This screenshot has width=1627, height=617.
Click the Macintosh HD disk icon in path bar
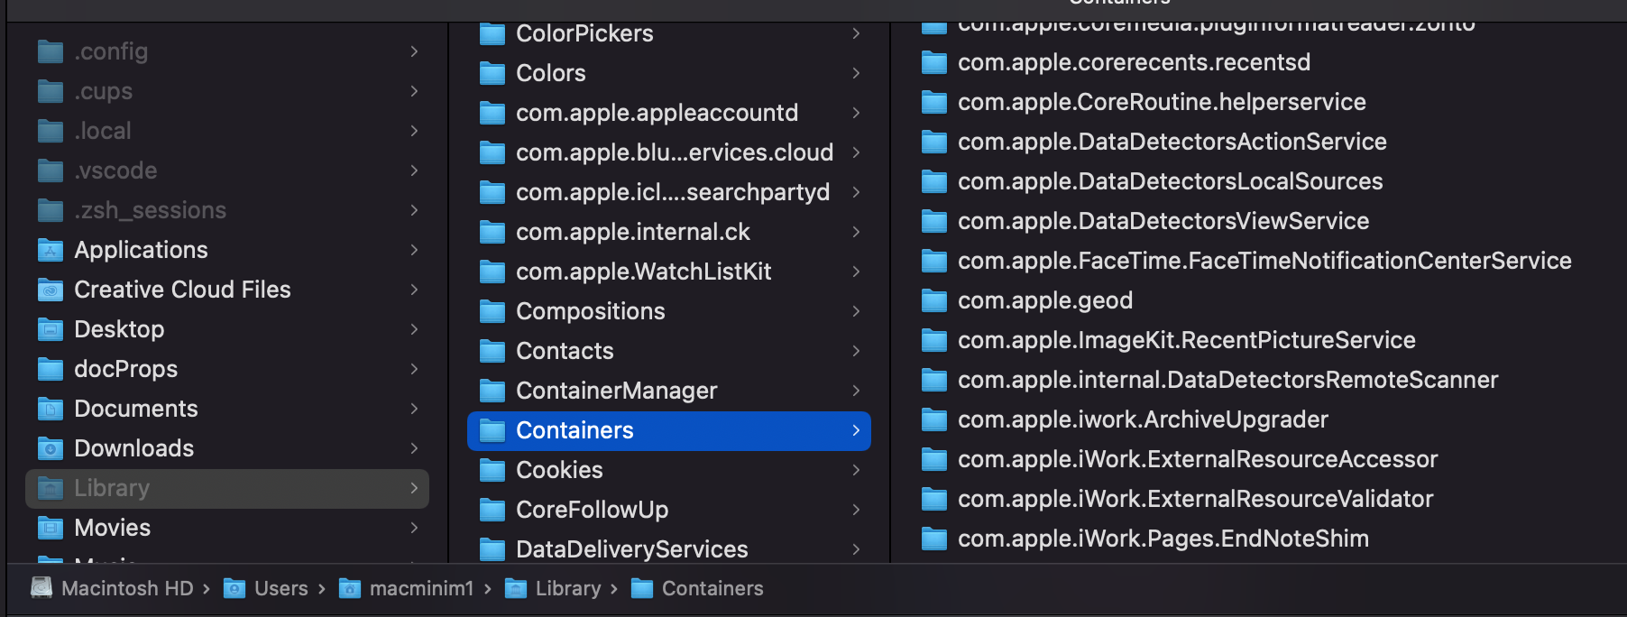coord(41,588)
